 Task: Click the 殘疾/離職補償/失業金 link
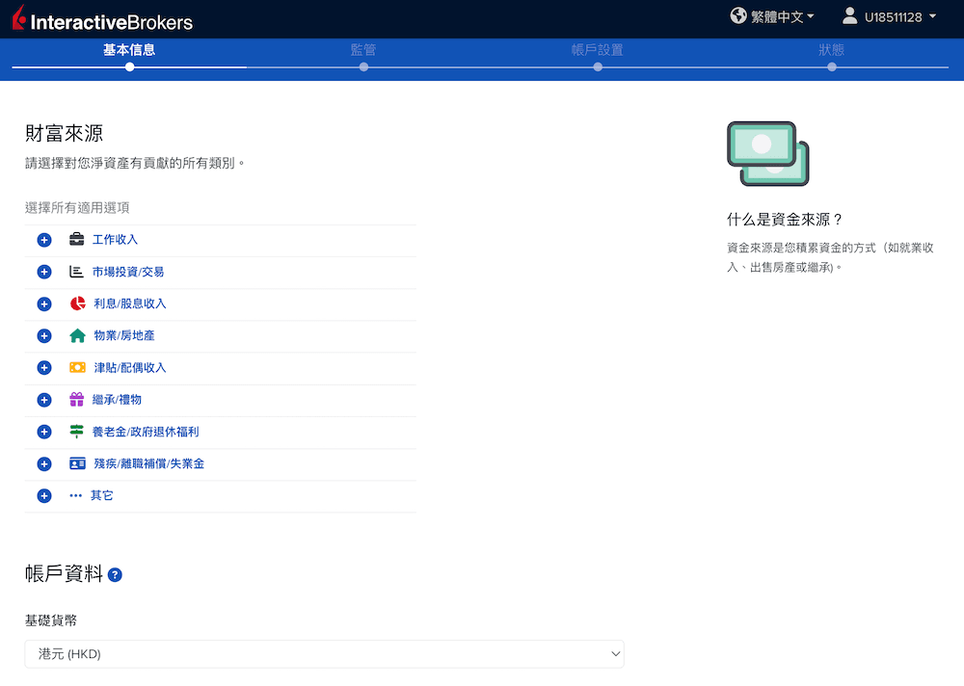click(149, 463)
